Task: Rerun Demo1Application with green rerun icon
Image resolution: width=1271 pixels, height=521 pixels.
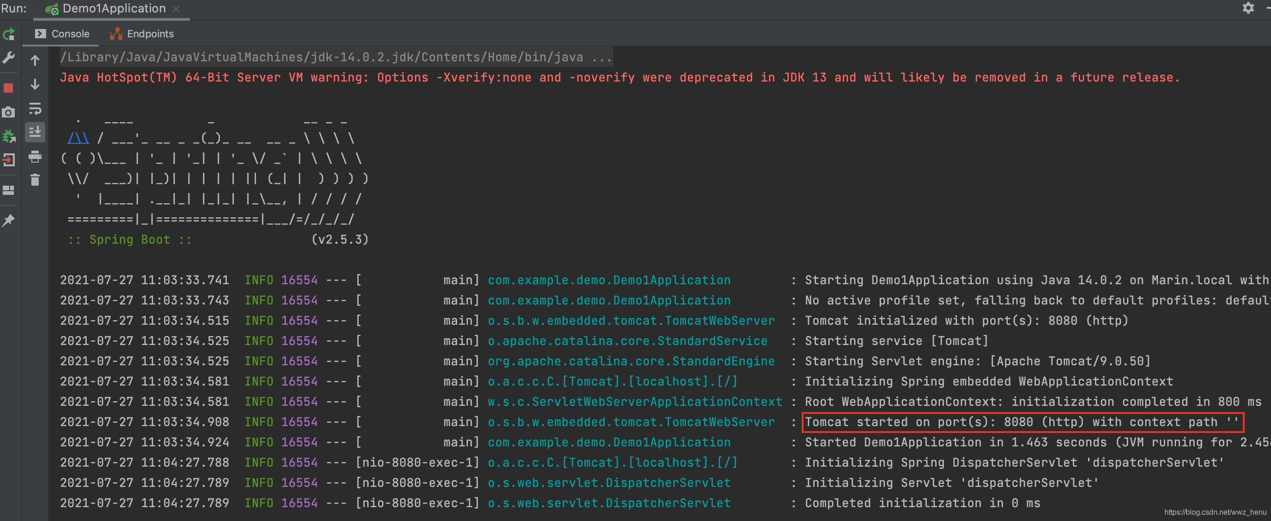Action: click(x=9, y=34)
